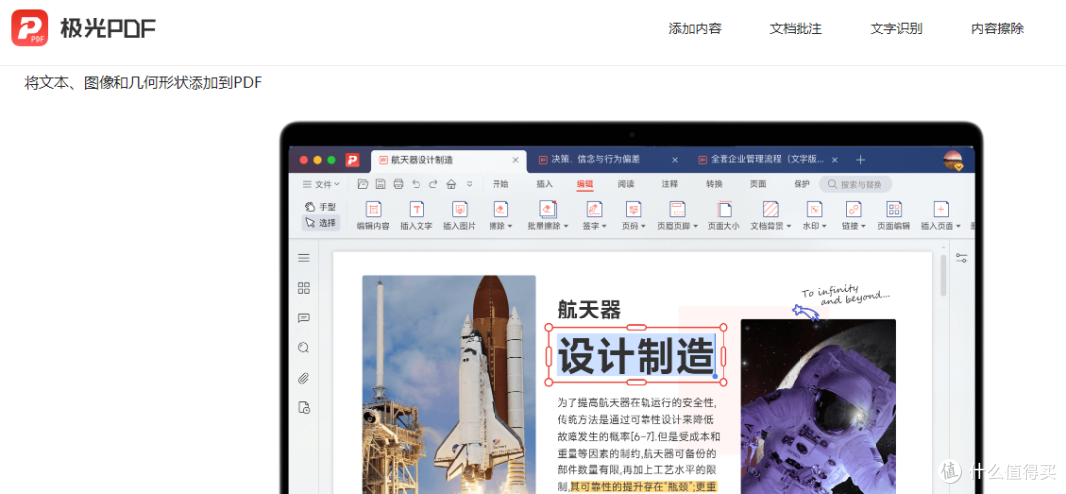Open the 签字 dropdown tool
This screenshot has width=1066, height=494.
594,215
